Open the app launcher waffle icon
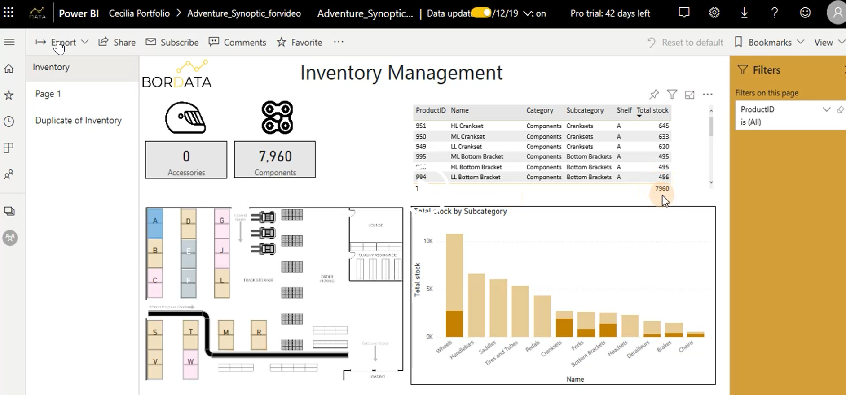 click(x=9, y=13)
